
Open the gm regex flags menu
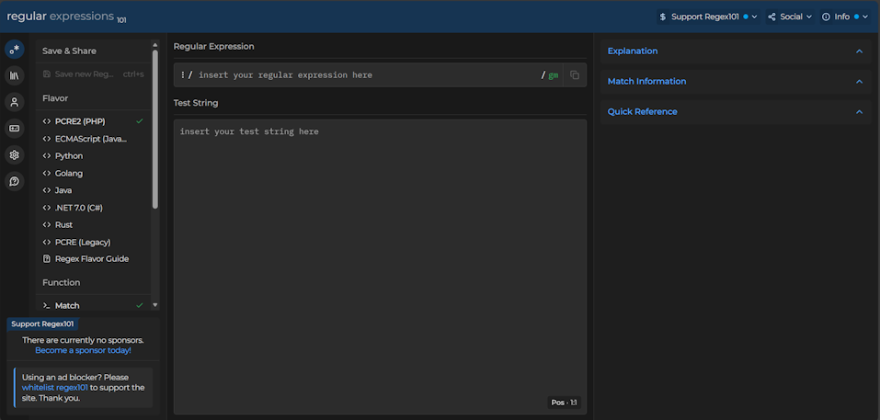point(554,75)
